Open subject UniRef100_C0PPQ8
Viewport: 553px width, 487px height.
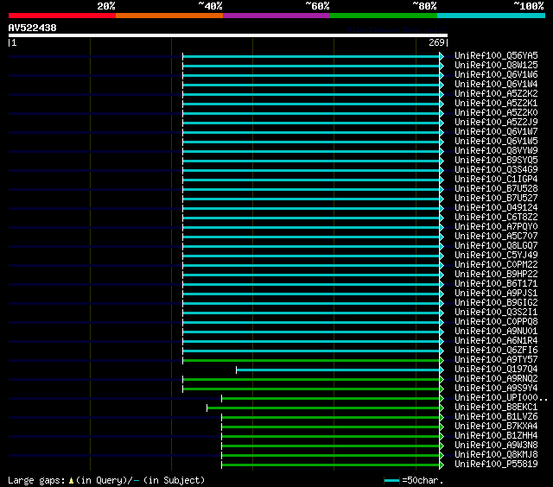click(x=496, y=322)
